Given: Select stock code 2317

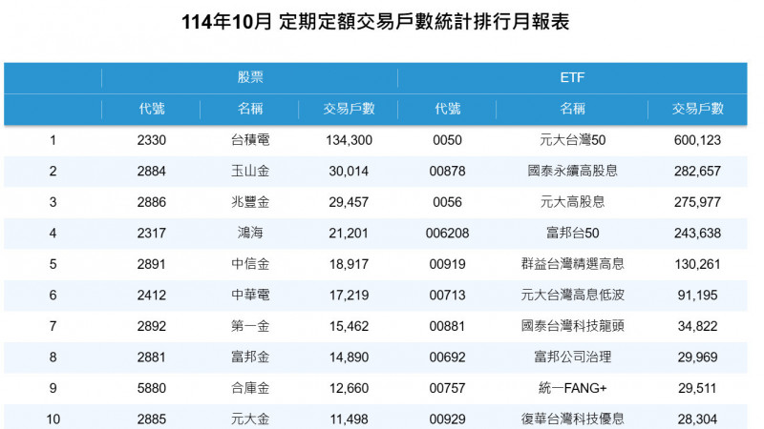Looking at the screenshot, I should click(152, 234).
